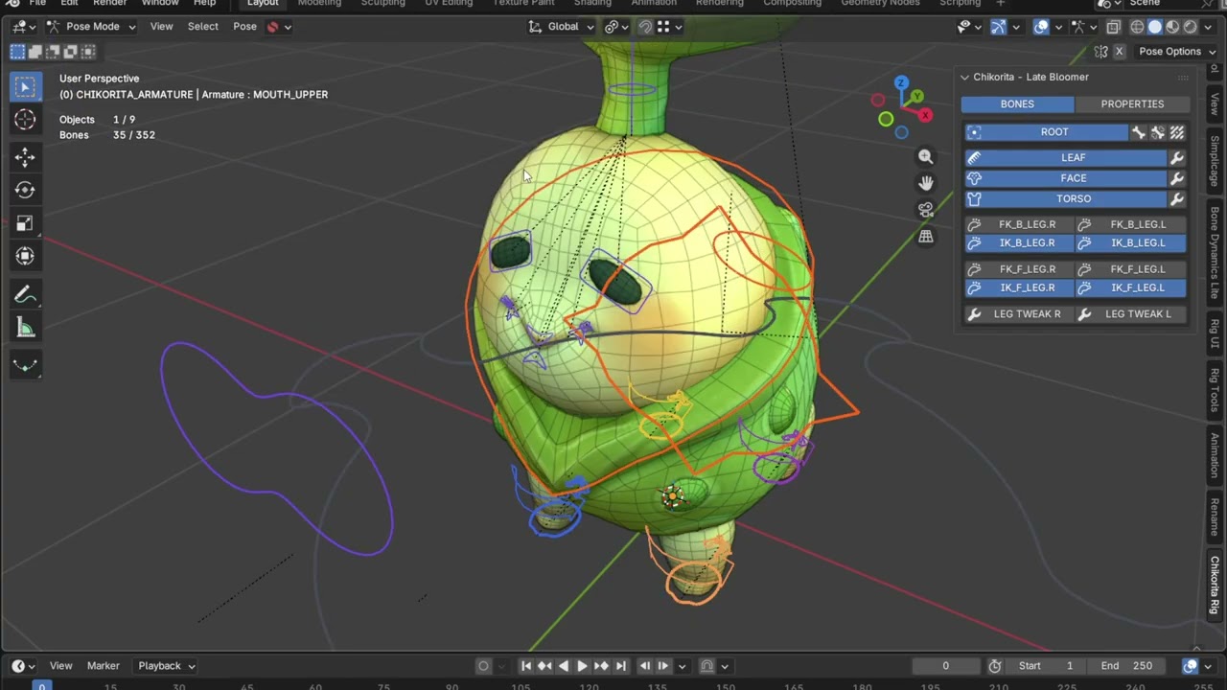
Task: Select the Measure tool
Action: 25,328
